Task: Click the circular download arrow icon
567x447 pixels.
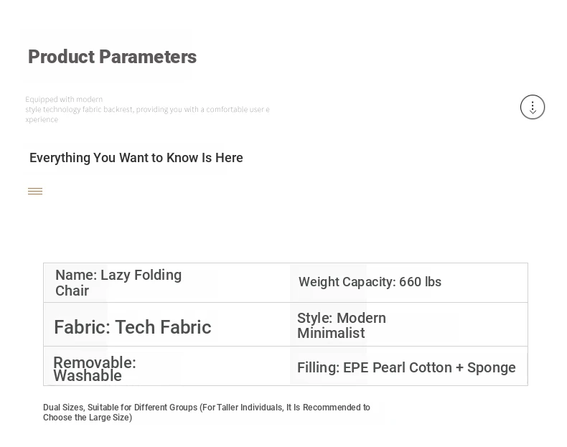Action: 533,107
